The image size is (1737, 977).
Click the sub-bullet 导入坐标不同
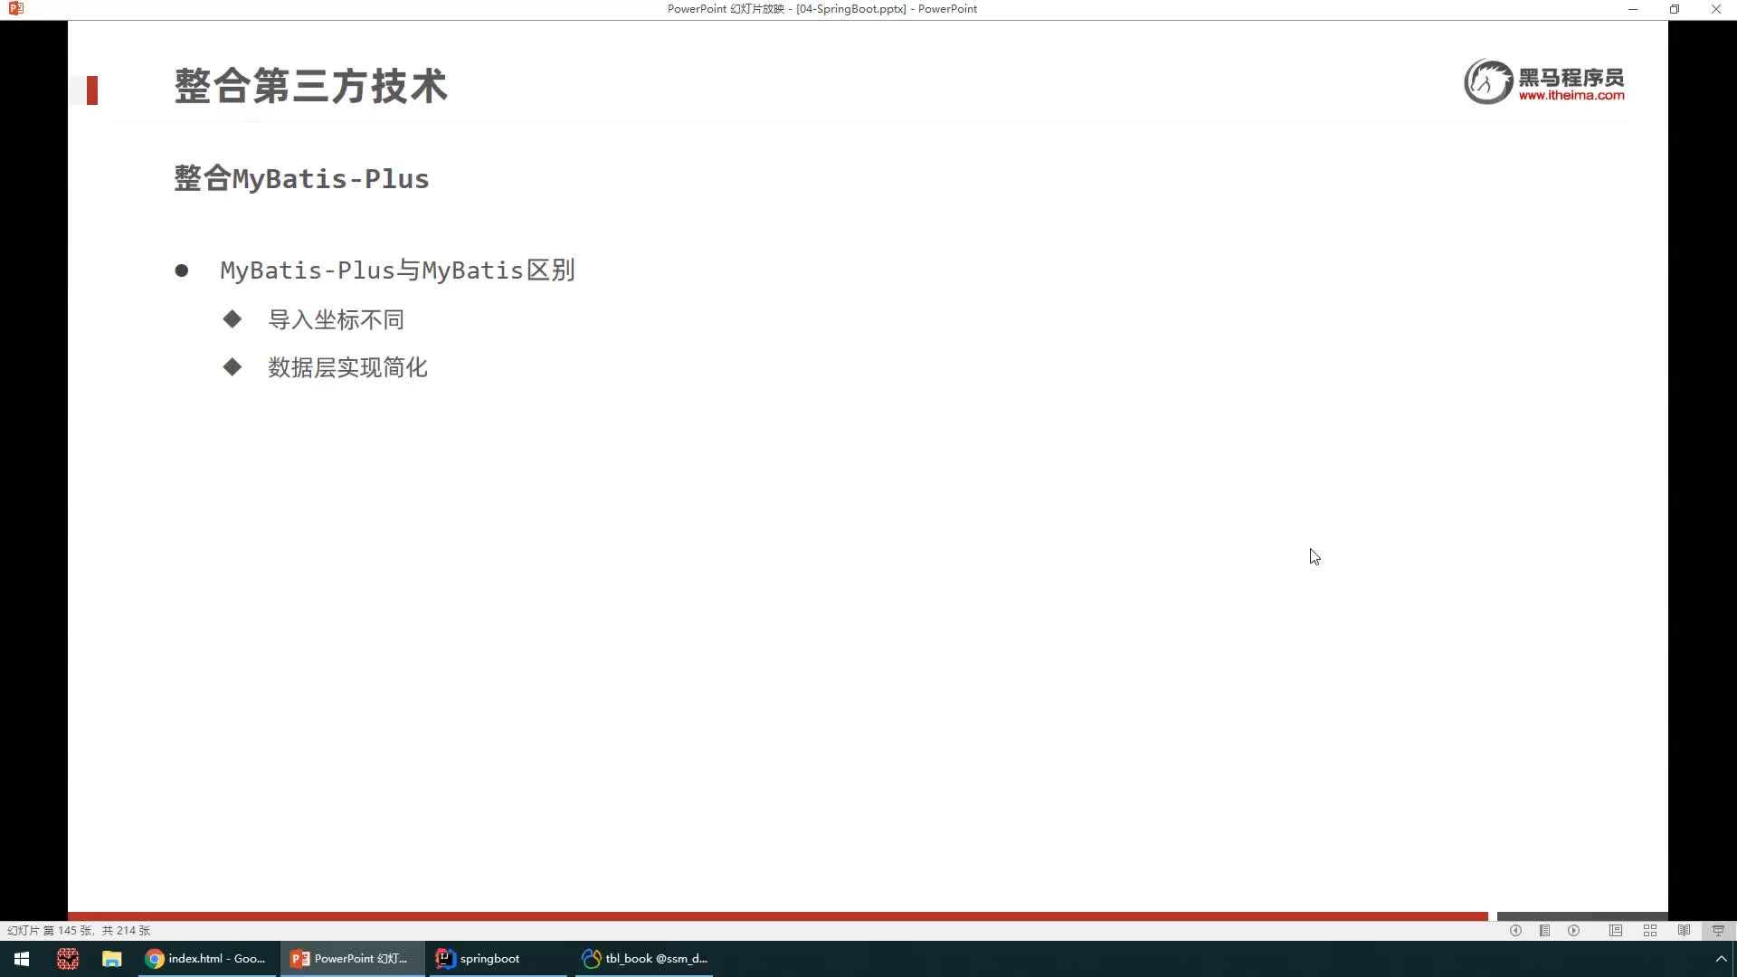point(336,319)
